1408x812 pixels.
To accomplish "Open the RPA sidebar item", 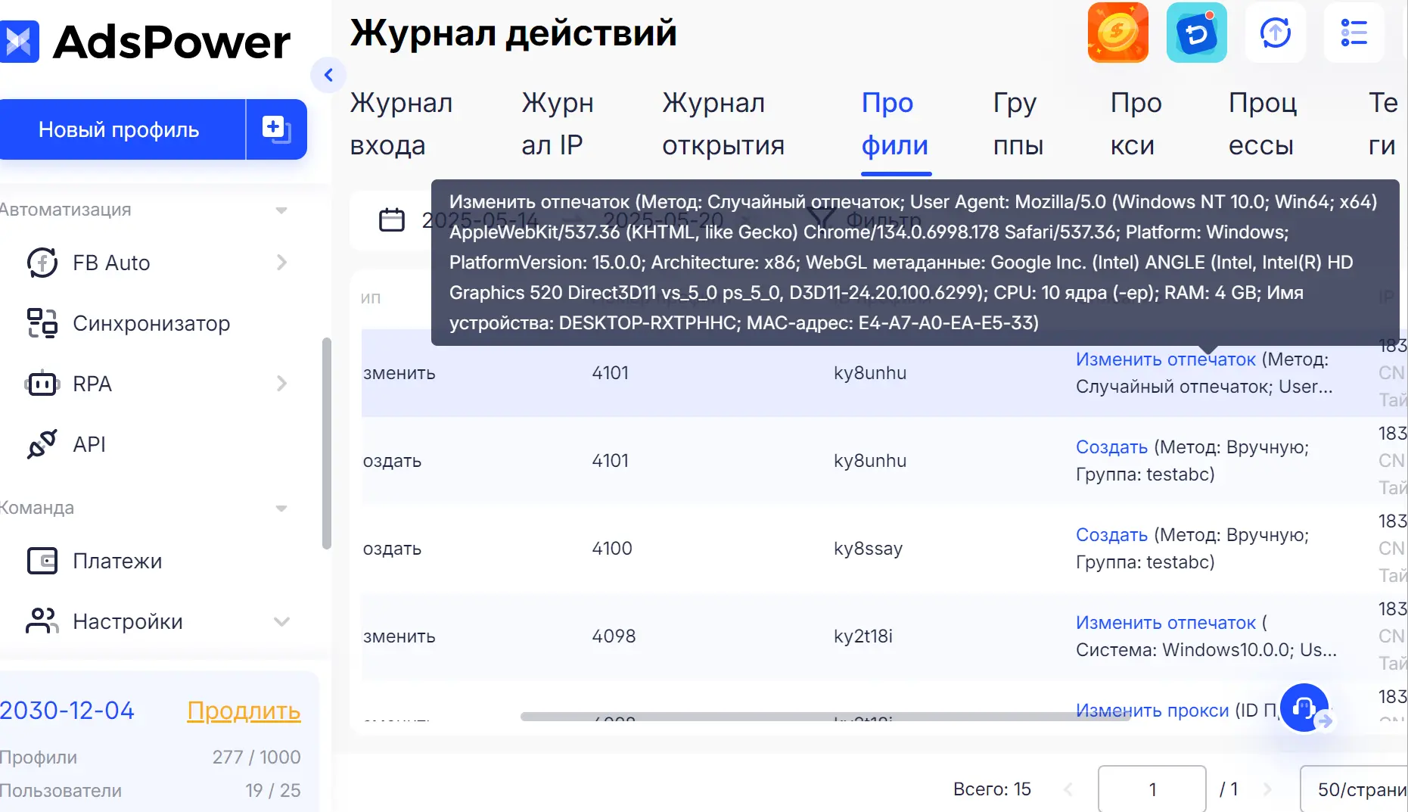I will click(92, 384).
